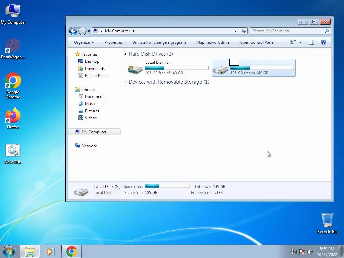Viewport: 344px width, 258px height.
Task: Select the DataWagon desktop shortcut
Action: (x=13, y=49)
